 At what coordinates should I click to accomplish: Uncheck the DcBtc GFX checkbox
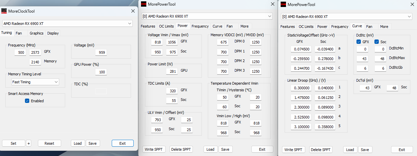(x=359, y=42)
